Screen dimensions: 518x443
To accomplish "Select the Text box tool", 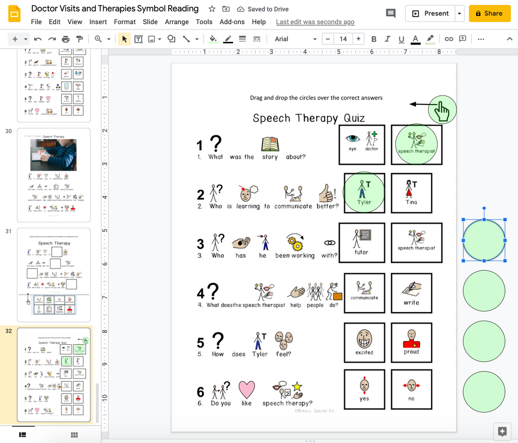I will point(138,39).
